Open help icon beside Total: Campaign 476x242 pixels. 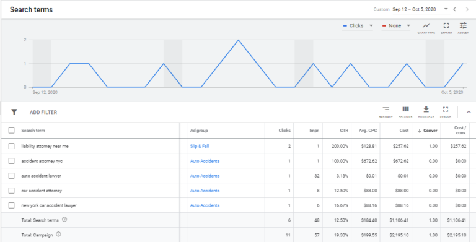point(59,235)
